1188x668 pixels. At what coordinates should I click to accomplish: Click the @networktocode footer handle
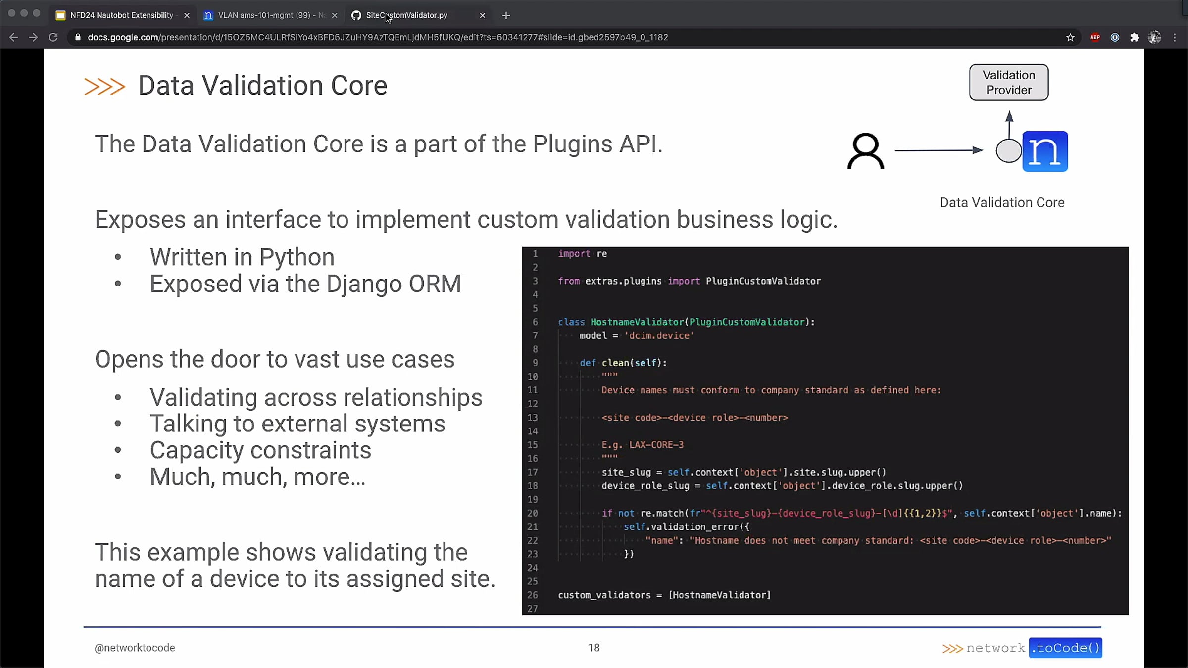click(135, 648)
